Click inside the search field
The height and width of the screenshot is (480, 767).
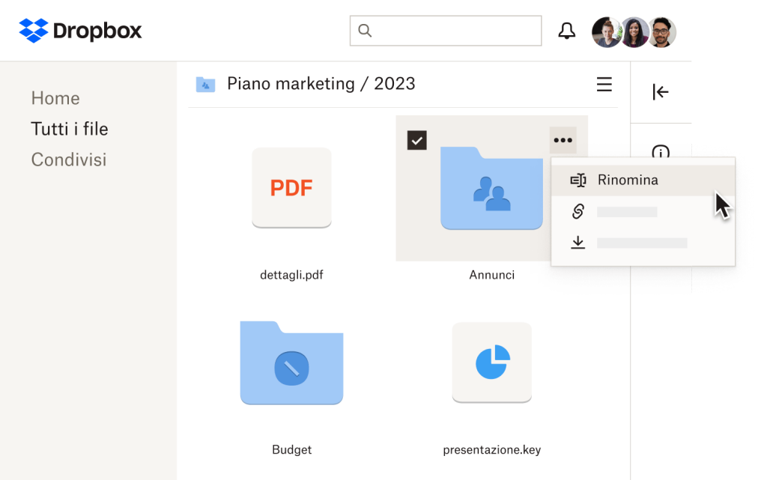pyautogui.click(x=446, y=31)
